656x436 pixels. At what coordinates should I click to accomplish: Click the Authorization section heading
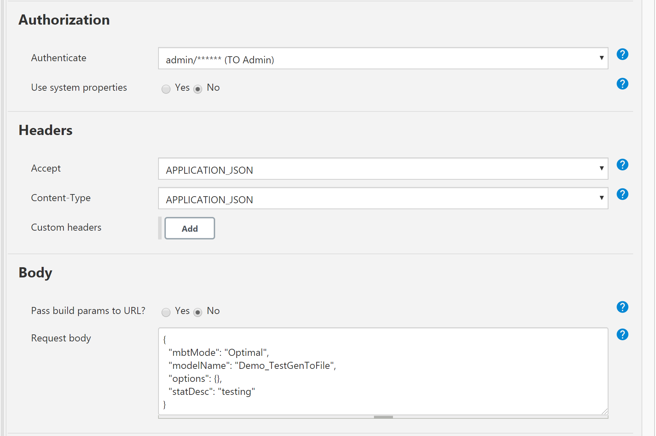[64, 20]
